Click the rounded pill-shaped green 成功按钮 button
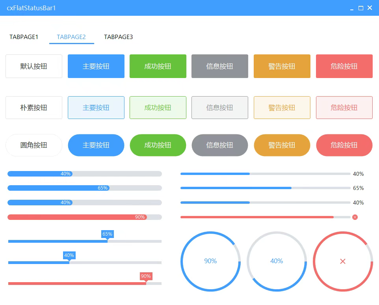 click(x=158, y=145)
